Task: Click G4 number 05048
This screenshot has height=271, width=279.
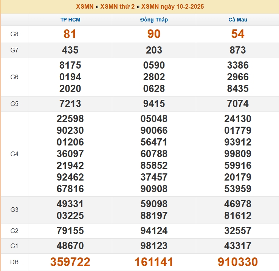Action: pos(154,119)
